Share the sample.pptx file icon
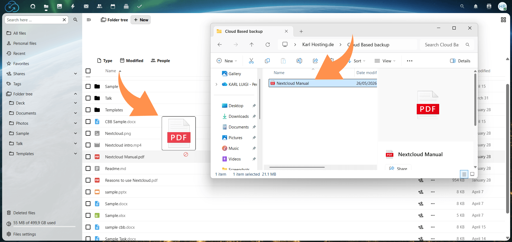This screenshot has width=512, height=242. [421, 192]
